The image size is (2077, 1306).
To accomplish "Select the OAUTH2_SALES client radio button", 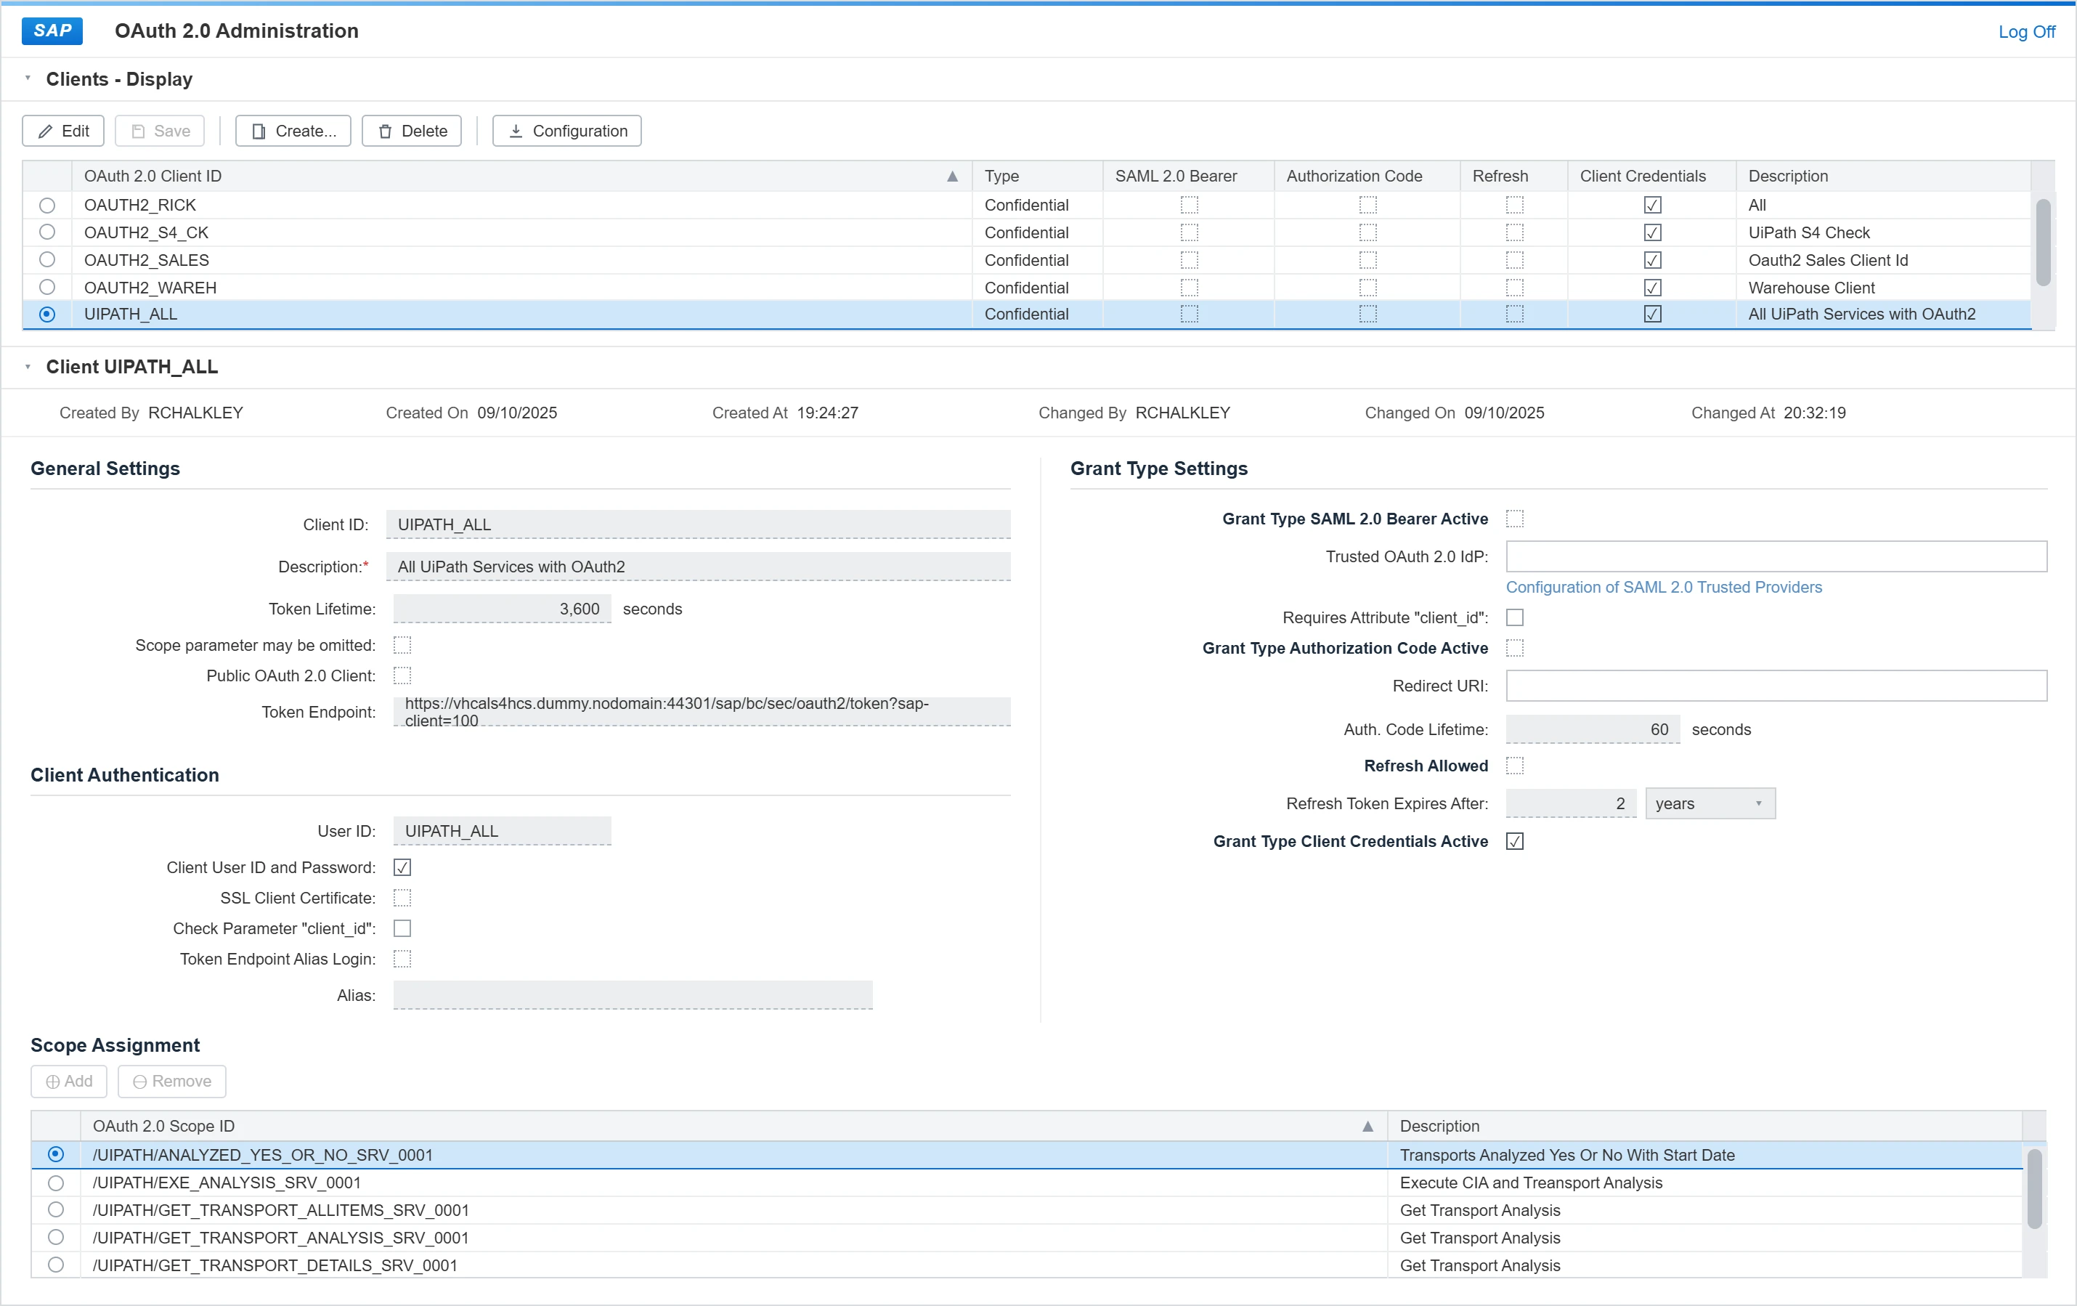I will pyautogui.click(x=47, y=259).
